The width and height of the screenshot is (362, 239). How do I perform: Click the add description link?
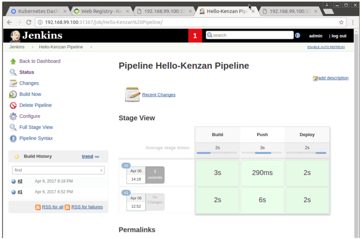[x=333, y=78]
